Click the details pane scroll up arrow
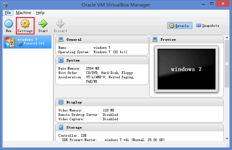232x150 pixels. coord(227,38)
